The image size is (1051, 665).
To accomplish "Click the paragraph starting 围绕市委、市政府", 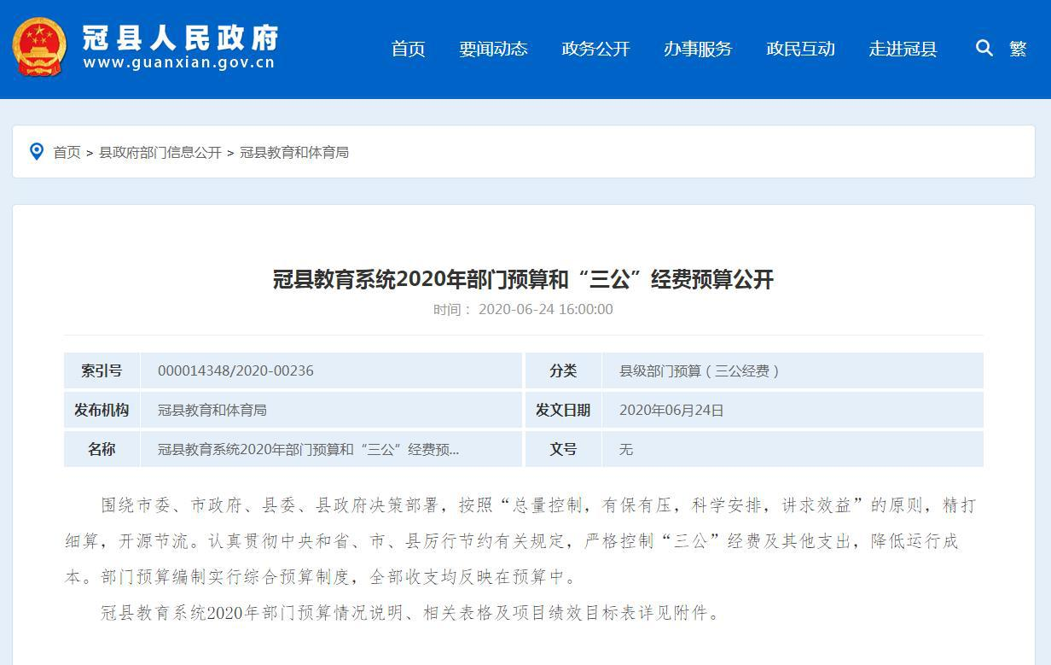I will pos(523,540).
